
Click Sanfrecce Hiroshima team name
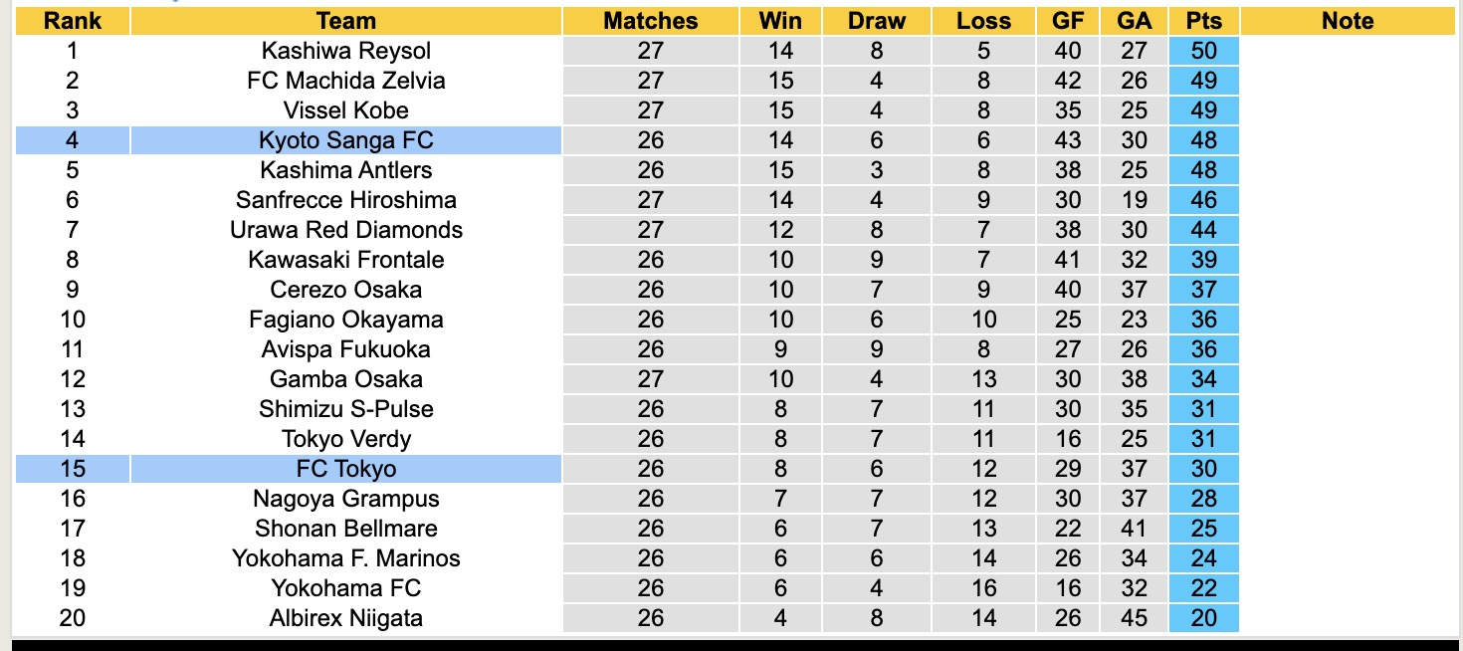point(345,200)
